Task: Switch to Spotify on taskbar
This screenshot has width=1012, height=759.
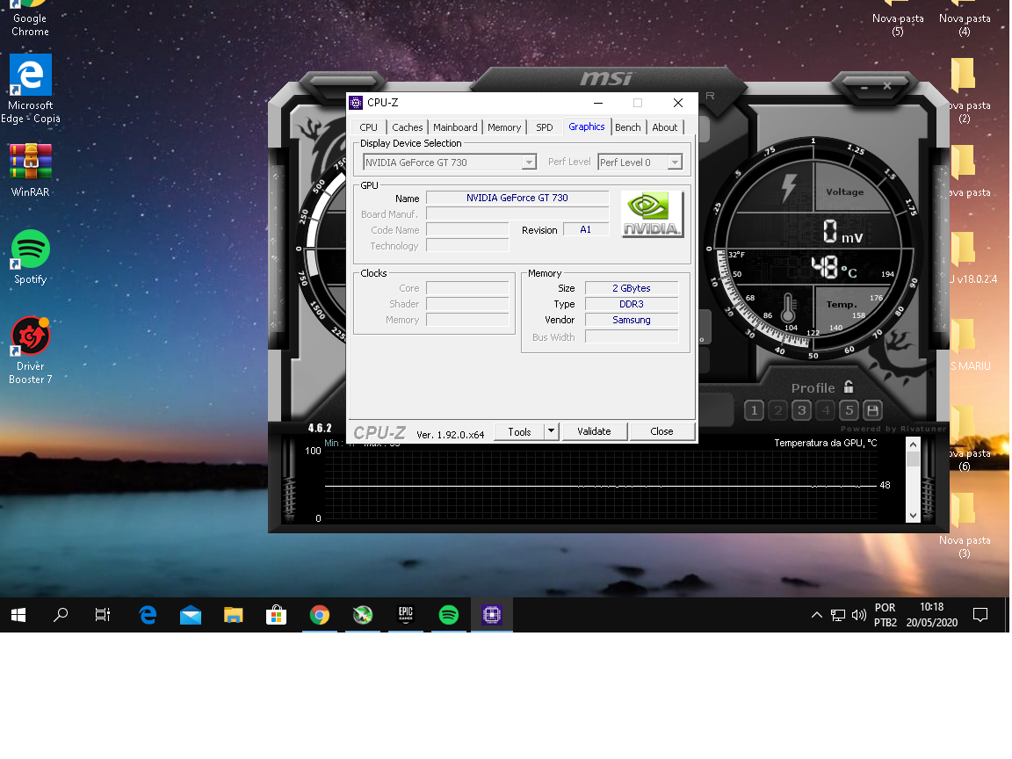Action: (449, 615)
